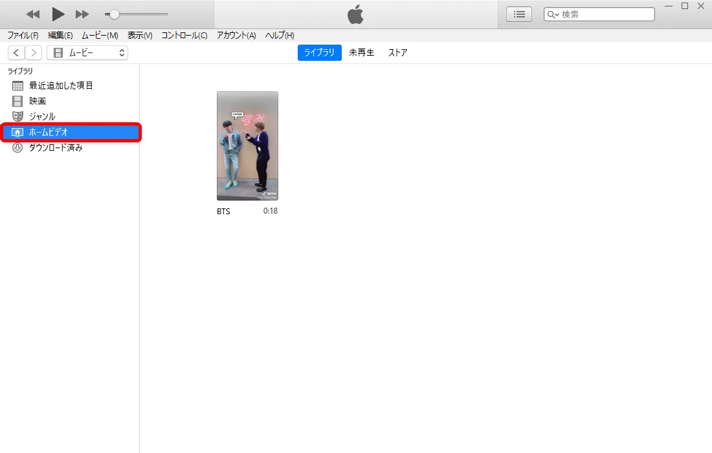The height and width of the screenshot is (453, 712).
Task: Open the Up Next list icon
Action: (519, 14)
